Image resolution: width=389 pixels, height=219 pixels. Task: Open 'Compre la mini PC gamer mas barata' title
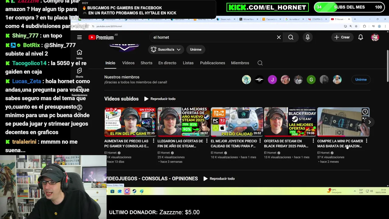(x=340, y=144)
